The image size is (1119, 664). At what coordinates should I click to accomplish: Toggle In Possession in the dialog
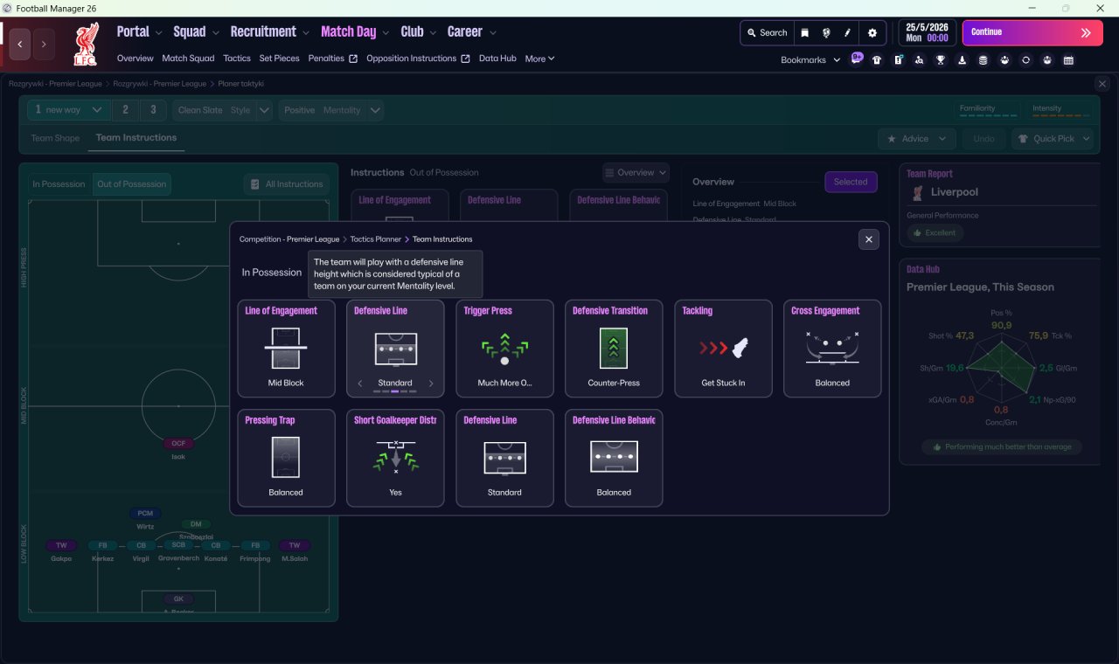[271, 273]
